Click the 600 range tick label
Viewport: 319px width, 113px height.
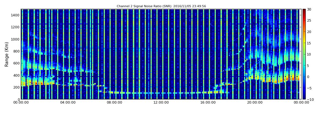tap(16, 63)
